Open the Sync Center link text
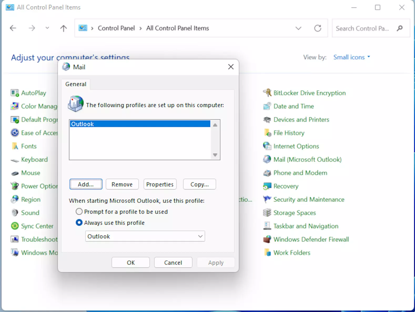 (37, 226)
